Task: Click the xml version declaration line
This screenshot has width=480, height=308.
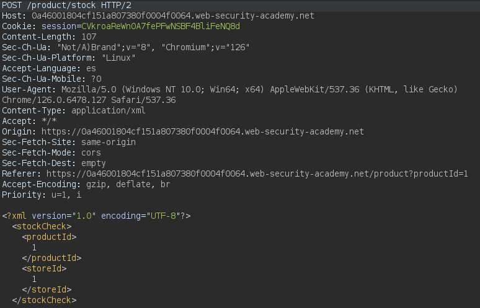Action: pyautogui.click(x=96, y=216)
